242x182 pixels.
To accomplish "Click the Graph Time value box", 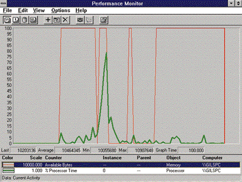I will point(191,150).
